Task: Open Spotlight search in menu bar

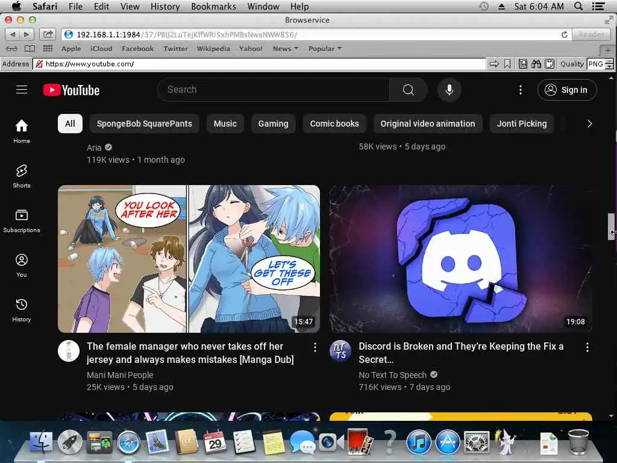Action: [578, 6]
